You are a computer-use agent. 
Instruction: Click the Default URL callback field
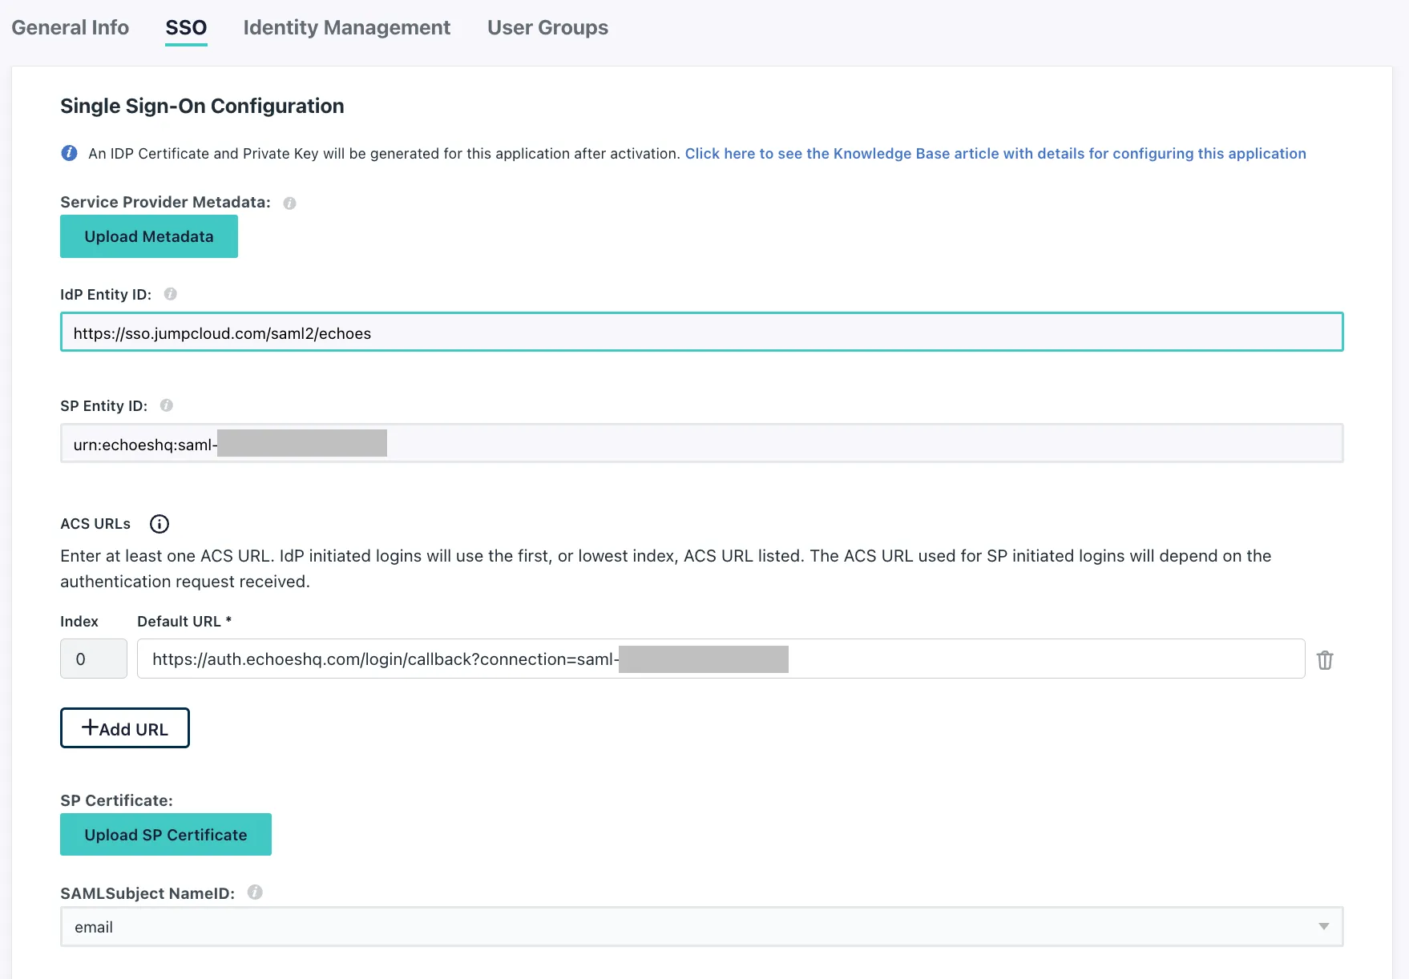[x=721, y=659]
